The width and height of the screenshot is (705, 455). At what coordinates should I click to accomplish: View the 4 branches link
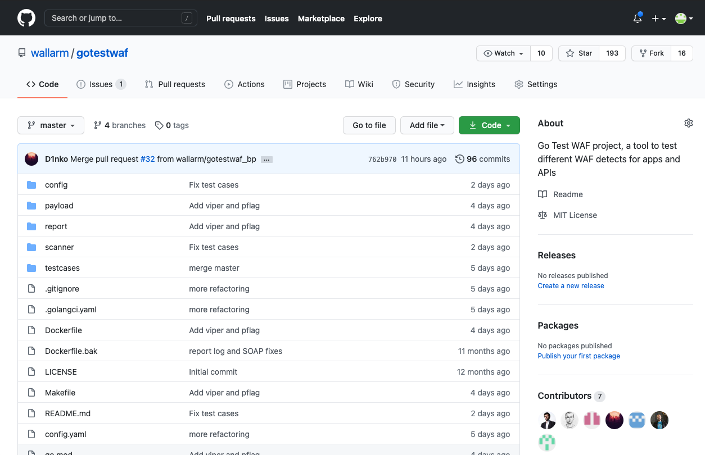pyautogui.click(x=120, y=125)
